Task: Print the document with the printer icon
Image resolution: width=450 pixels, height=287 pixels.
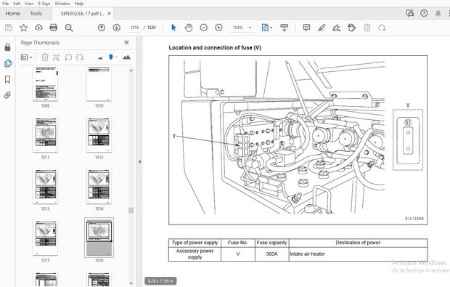Action: (x=54, y=28)
